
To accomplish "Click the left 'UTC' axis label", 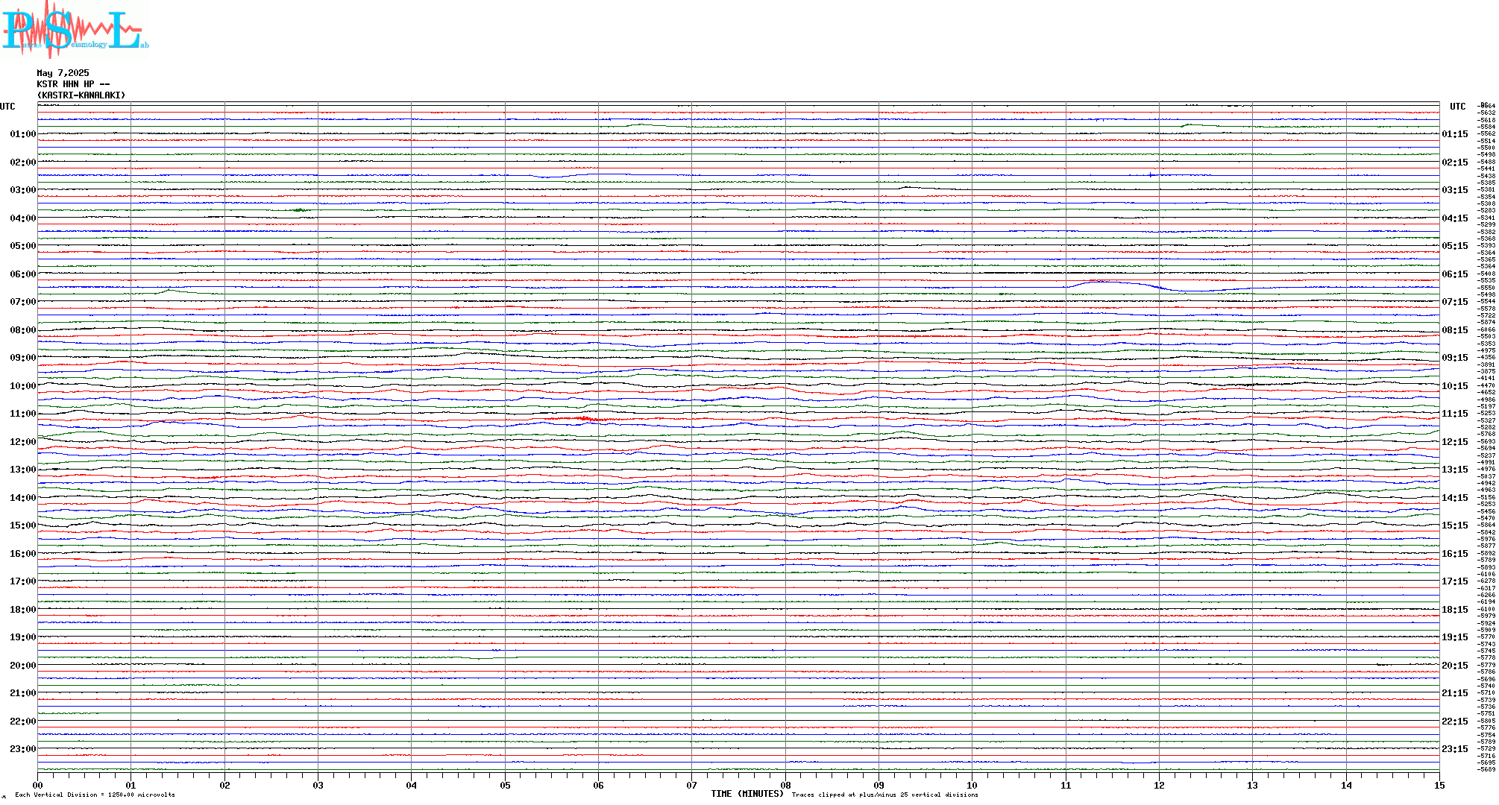I will pos(7,107).
